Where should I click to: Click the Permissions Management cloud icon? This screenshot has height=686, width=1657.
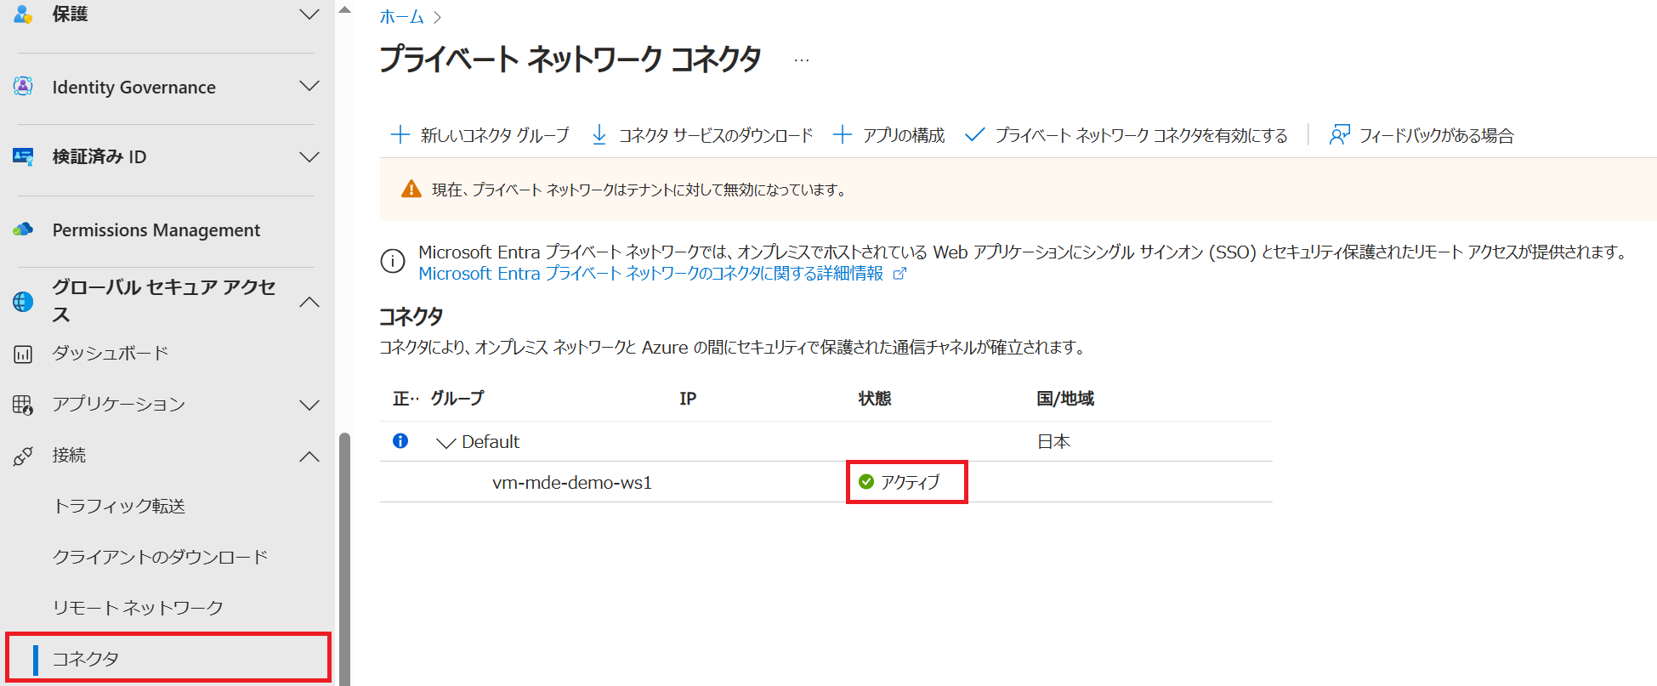(x=23, y=230)
